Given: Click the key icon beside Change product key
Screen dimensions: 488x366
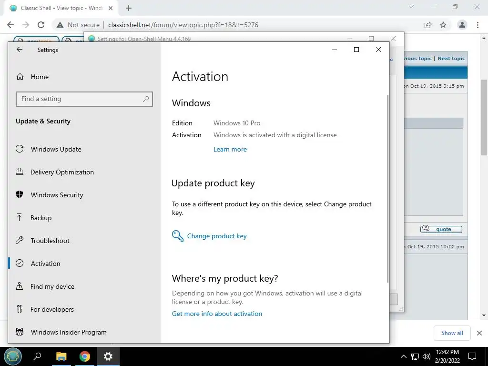Looking at the screenshot, I should click(178, 236).
